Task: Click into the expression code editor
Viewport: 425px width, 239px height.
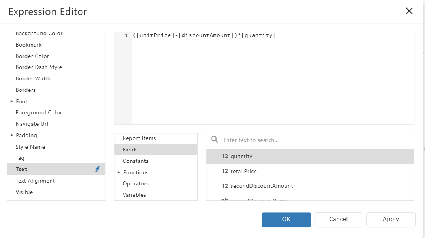Action: click(272, 79)
